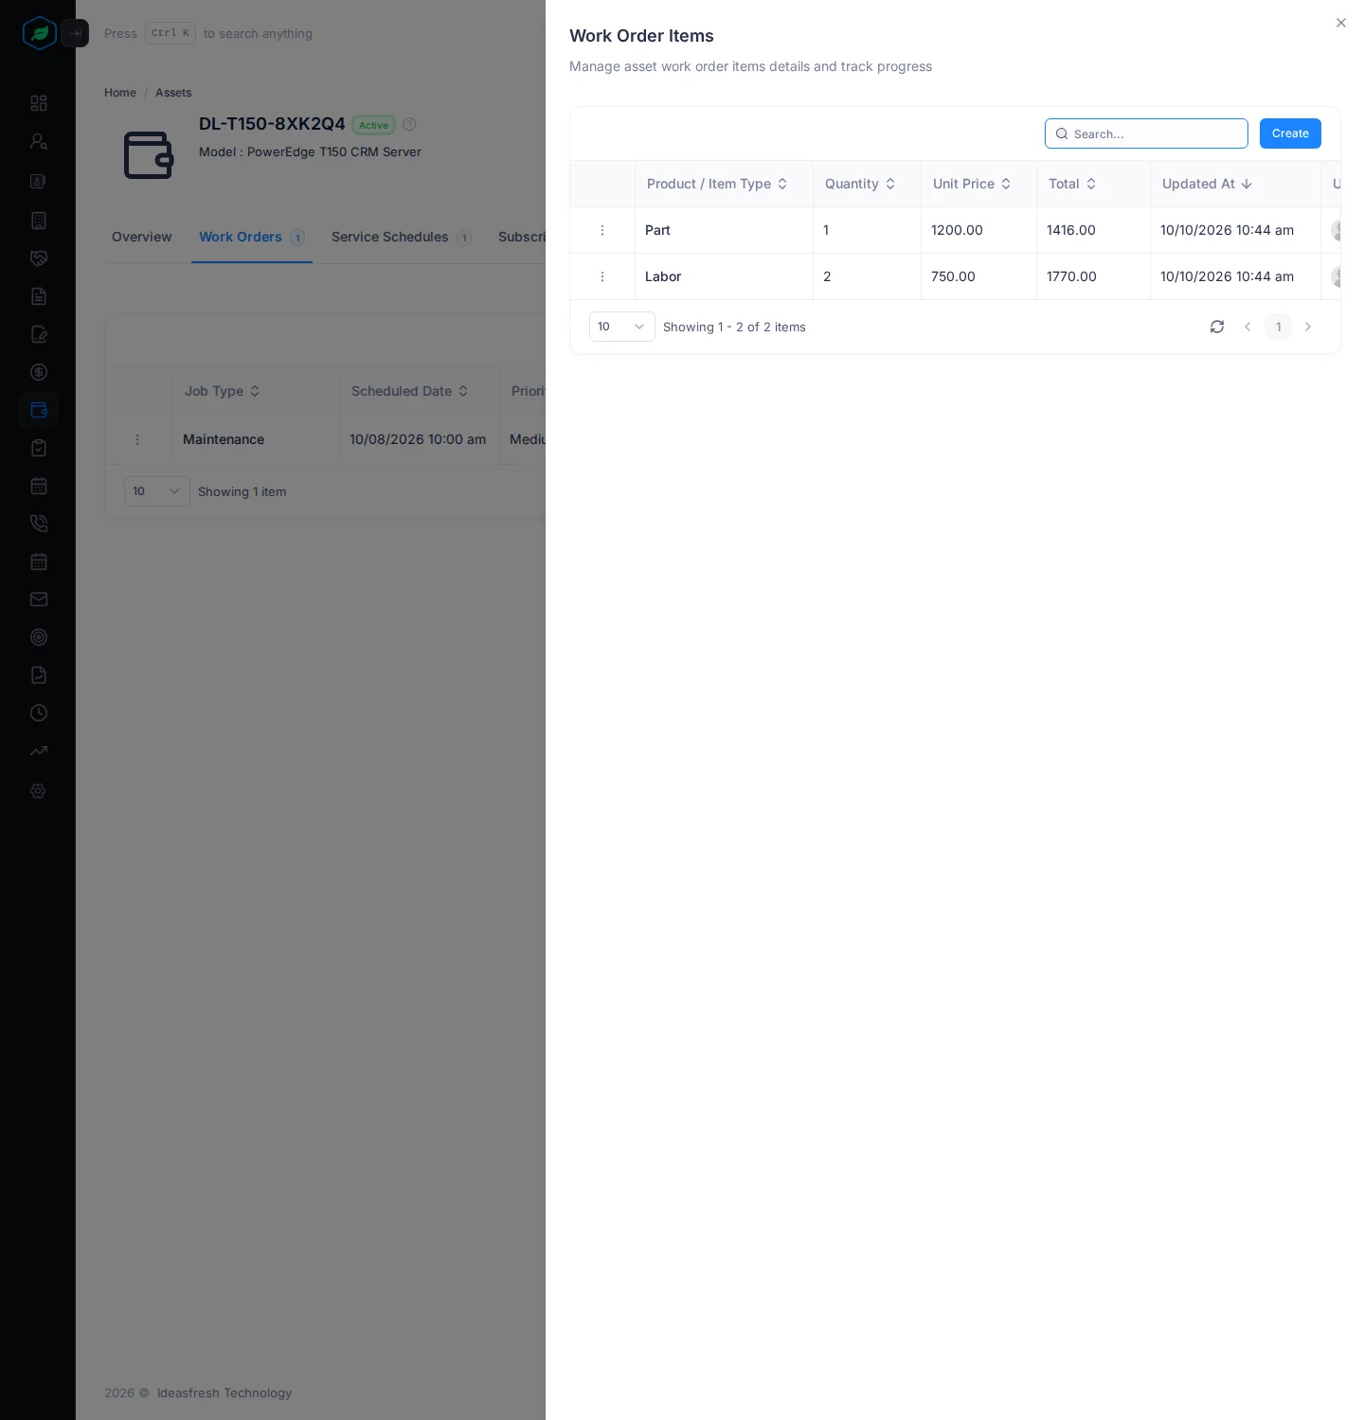Click the Create button
Screen dimensions: 1364x1420
pos(1290,133)
